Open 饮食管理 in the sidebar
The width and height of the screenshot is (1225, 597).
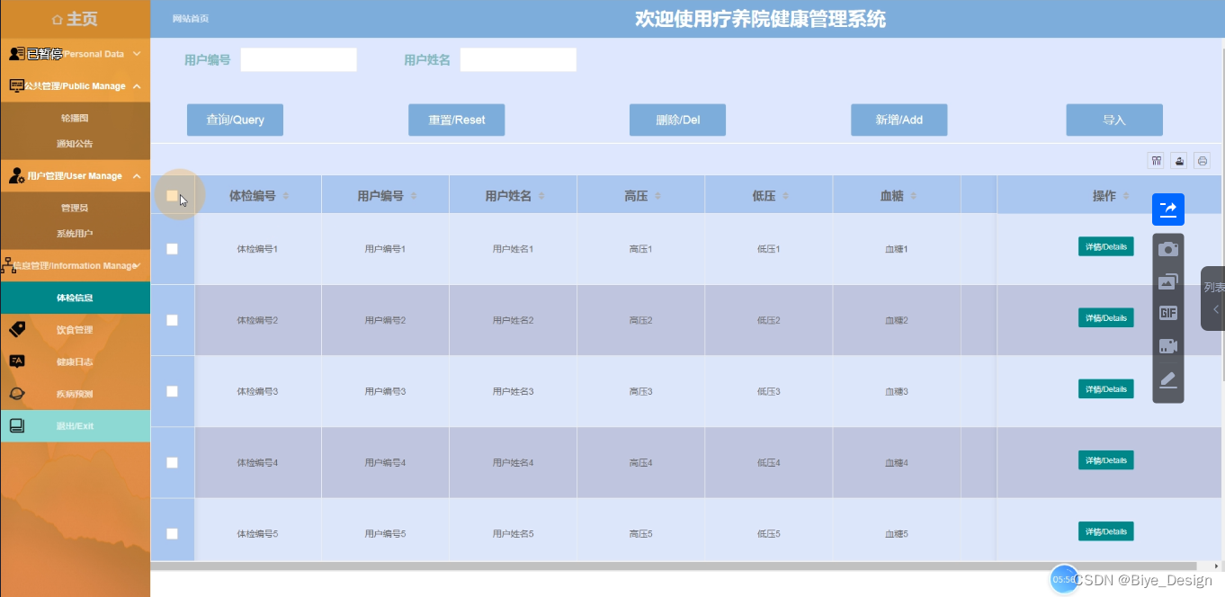pos(75,330)
